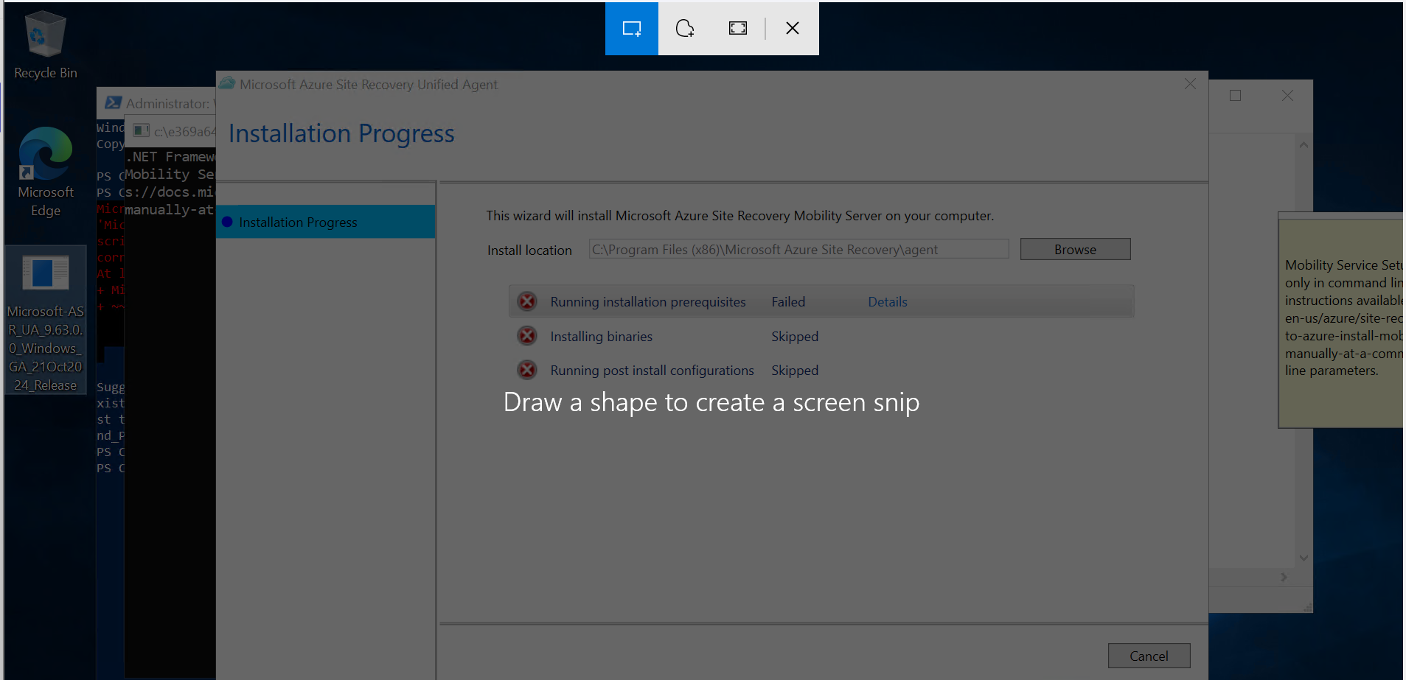
Task: Click the scroll up arrow in background window
Action: click(1304, 145)
